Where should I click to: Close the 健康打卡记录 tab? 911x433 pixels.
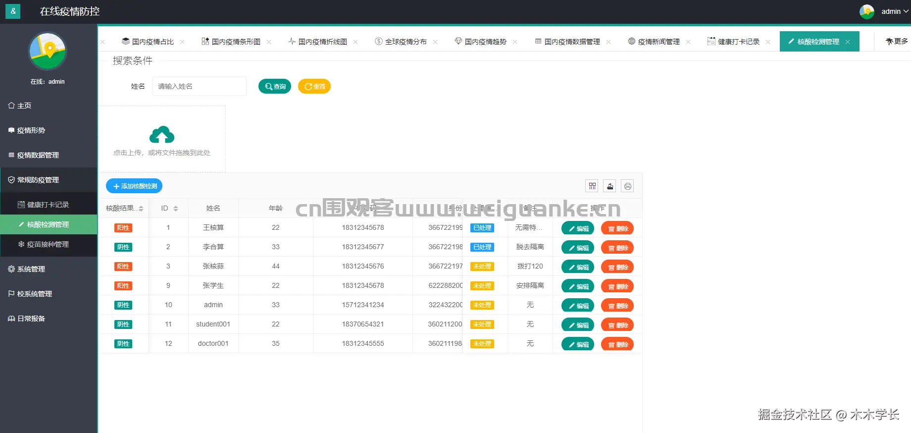click(768, 42)
